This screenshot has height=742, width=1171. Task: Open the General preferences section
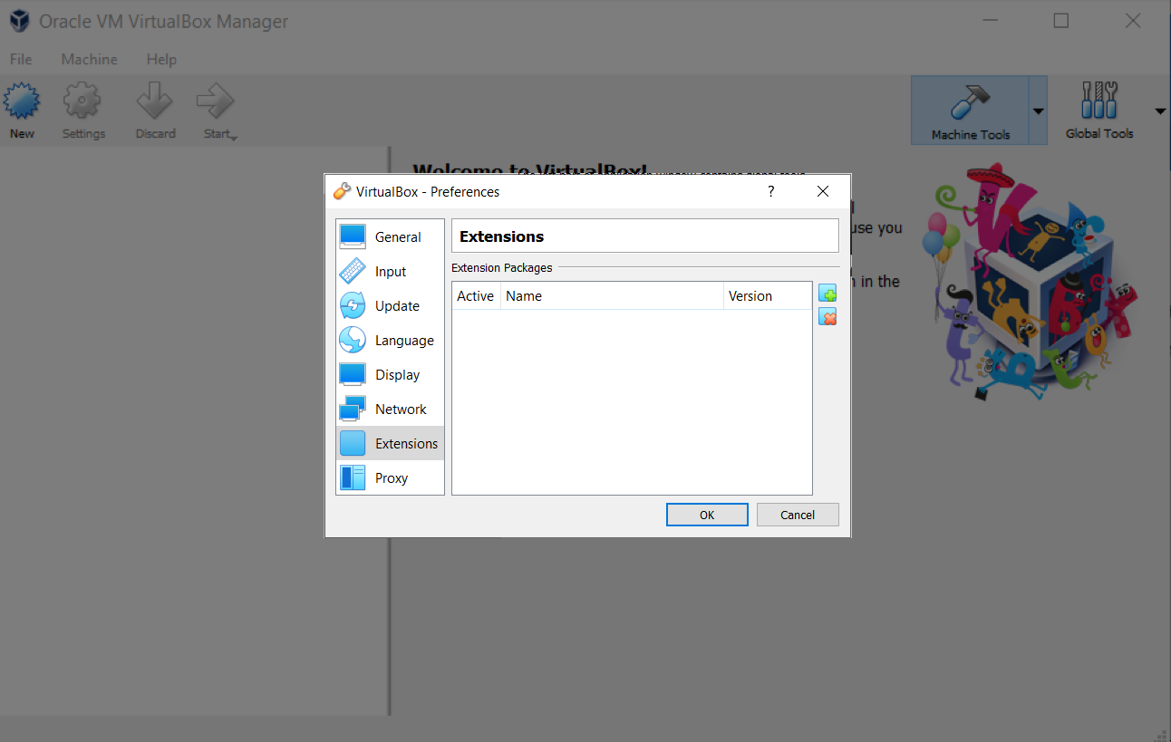[390, 237]
